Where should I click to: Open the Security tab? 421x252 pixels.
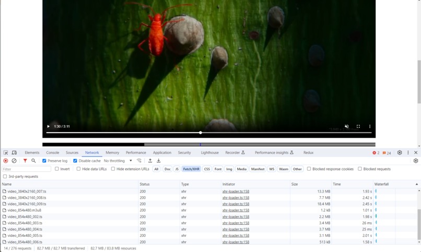click(184, 152)
